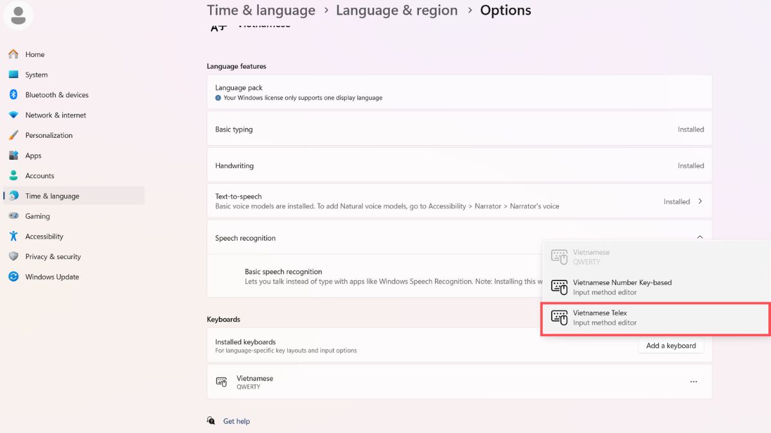The image size is (771, 433).
Task: Collapse the Speech recognition section
Action: point(700,238)
